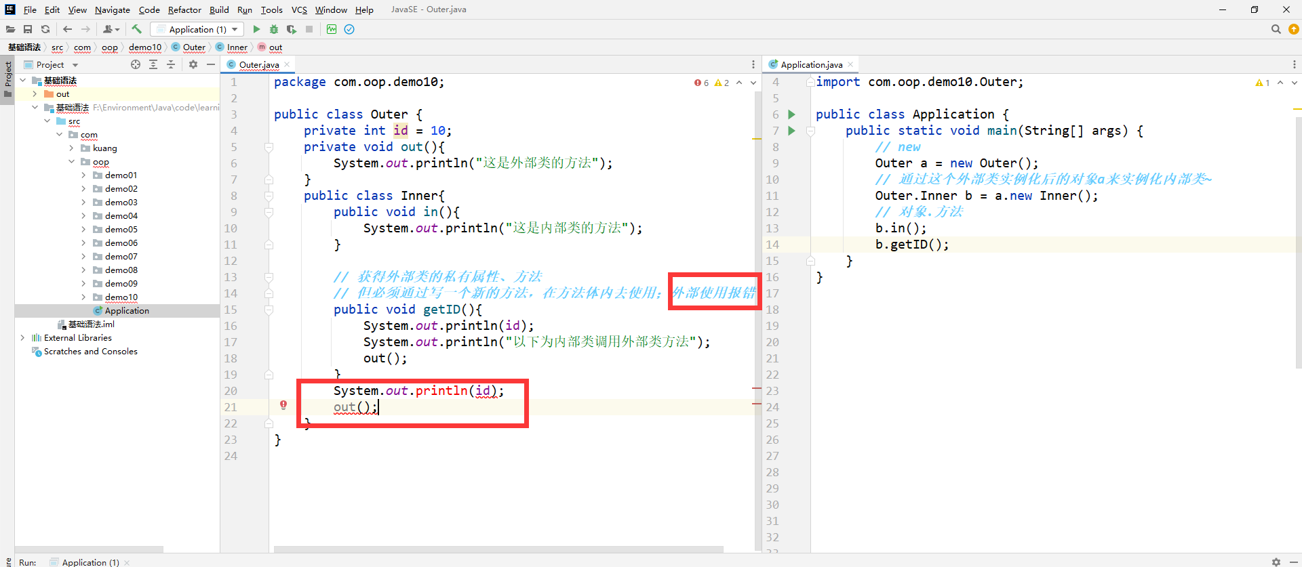Click the error count indicator in Outer.java
The height and width of the screenshot is (567, 1302).
pyautogui.click(x=702, y=83)
